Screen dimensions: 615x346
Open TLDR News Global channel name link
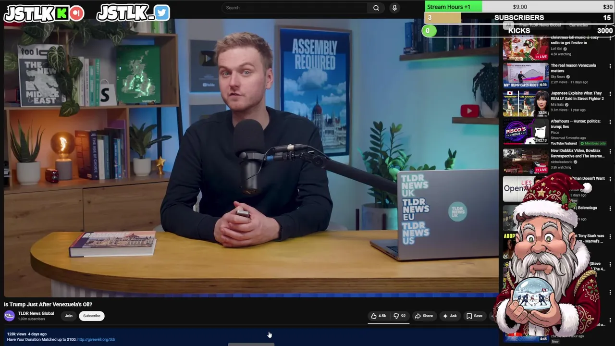tap(36, 313)
